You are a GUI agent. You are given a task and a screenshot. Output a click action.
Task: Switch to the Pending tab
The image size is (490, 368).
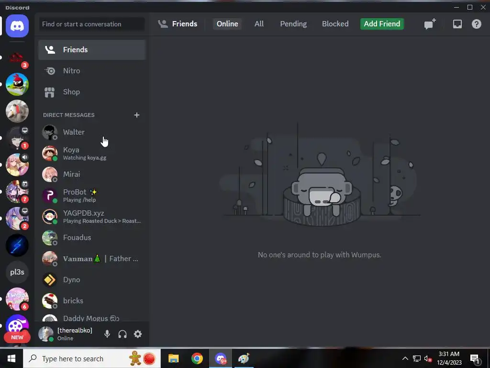293,24
